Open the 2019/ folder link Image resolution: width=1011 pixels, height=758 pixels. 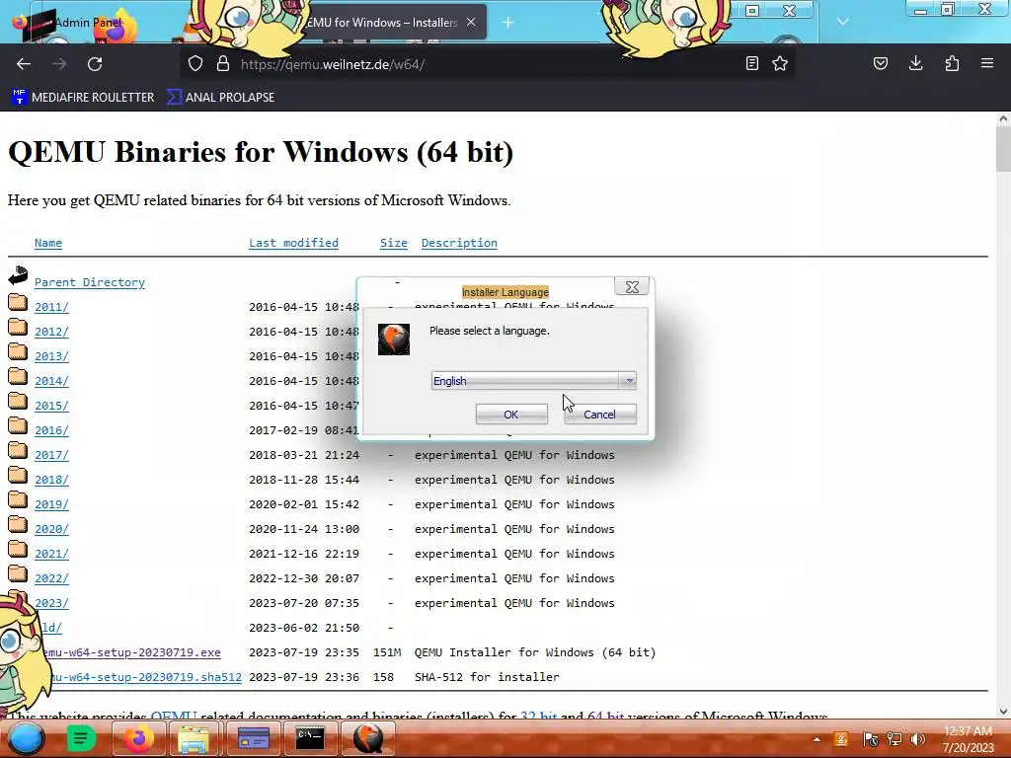coord(51,504)
